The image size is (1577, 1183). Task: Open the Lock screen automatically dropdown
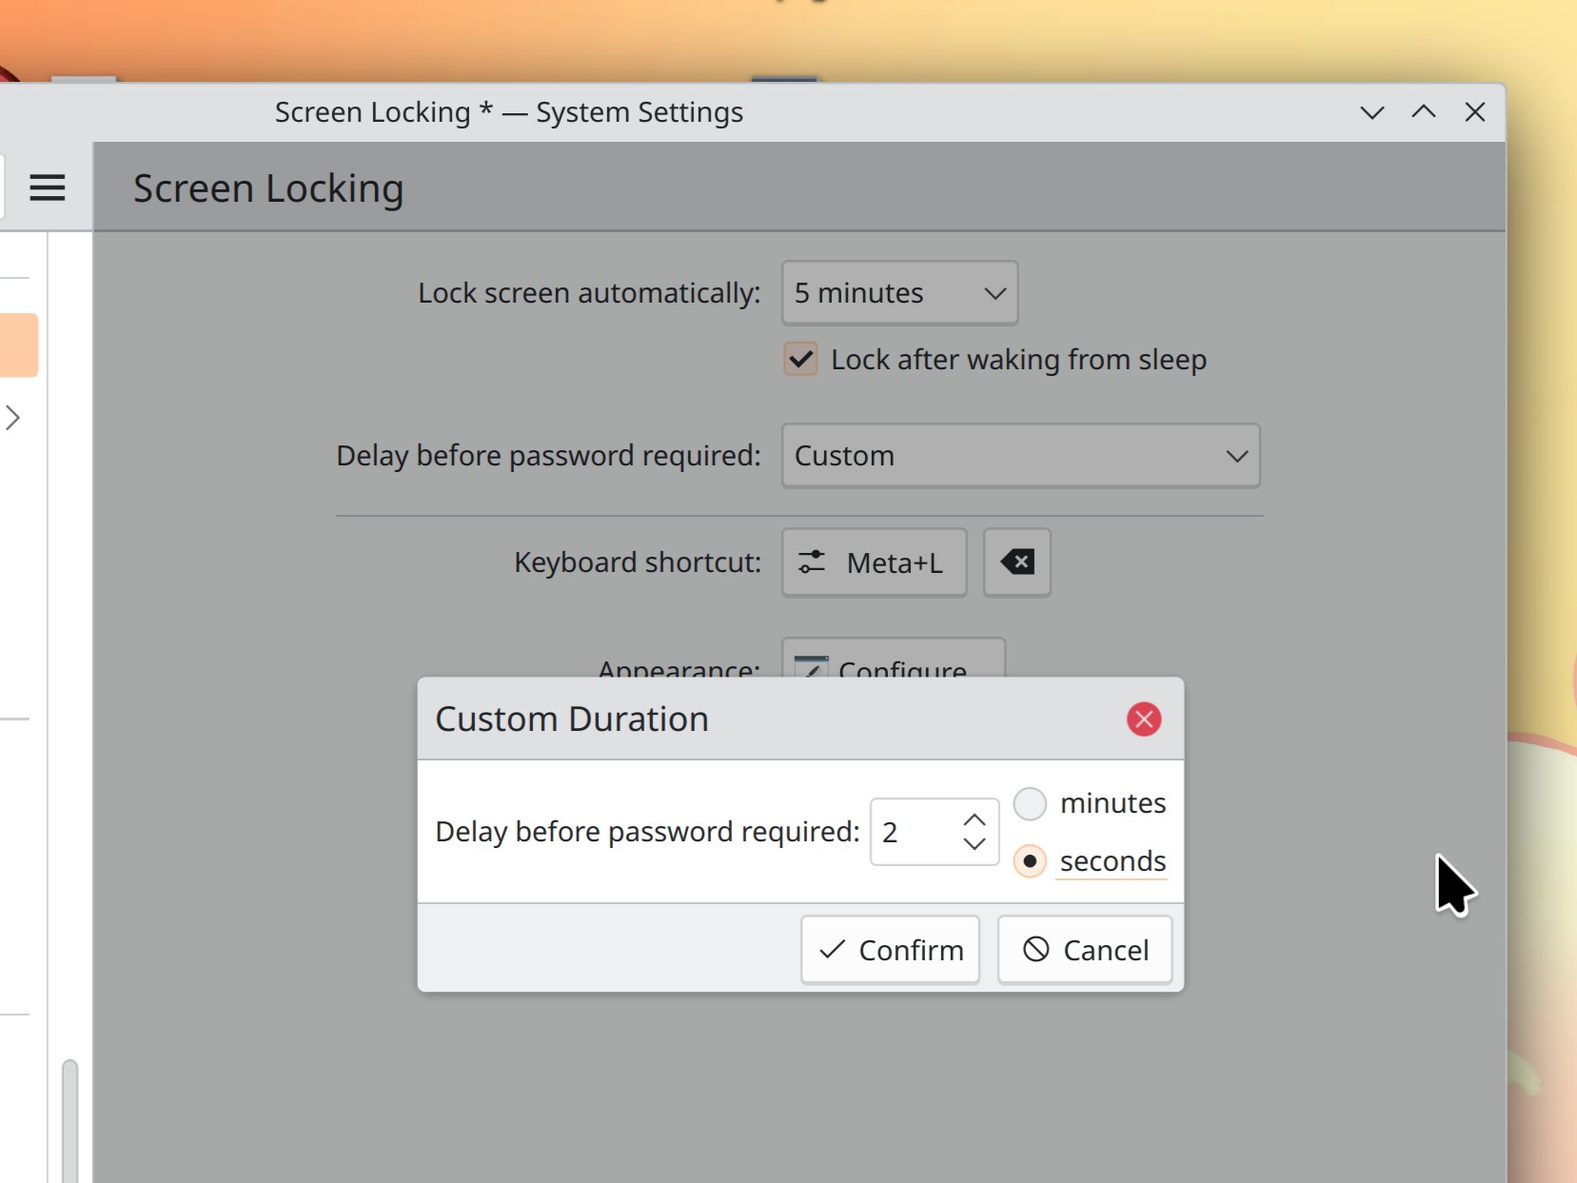tap(899, 293)
